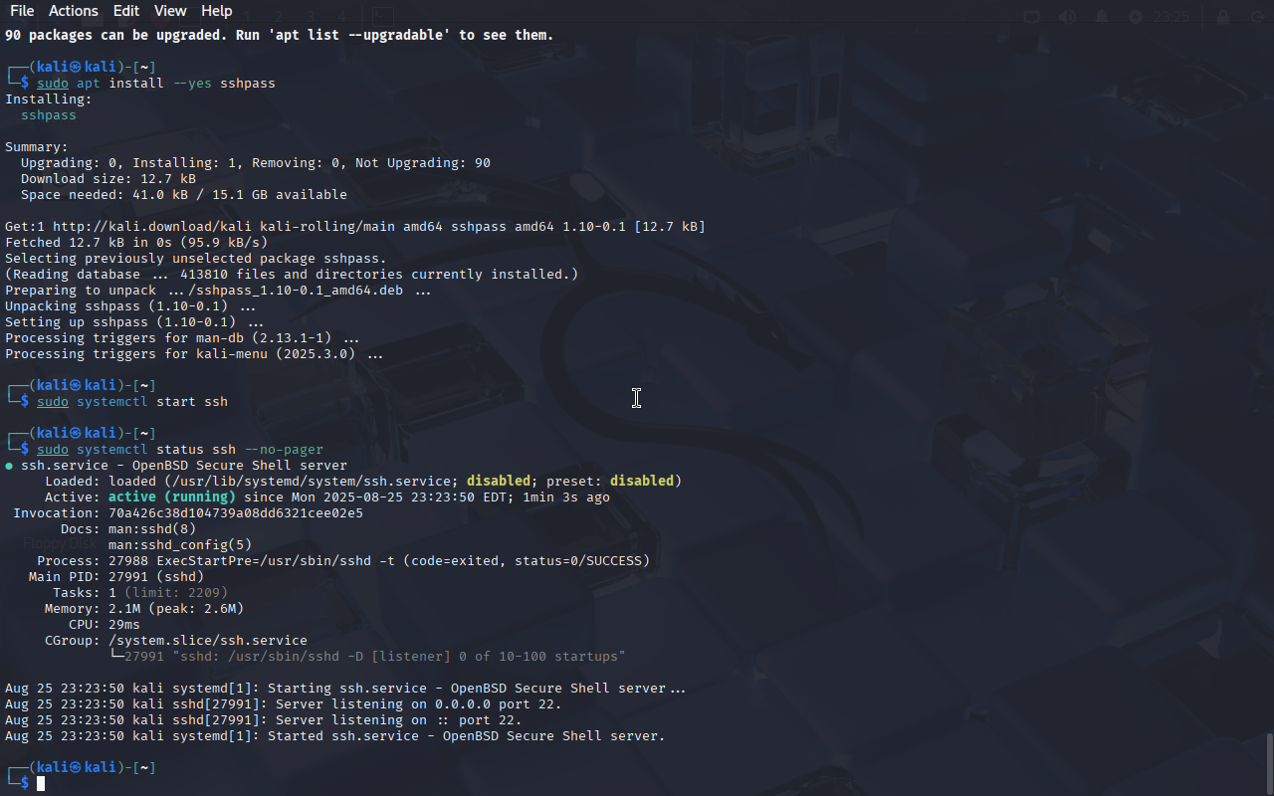Switch to workspace 2 in panel
1274x796 pixels.
tap(280, 16)
